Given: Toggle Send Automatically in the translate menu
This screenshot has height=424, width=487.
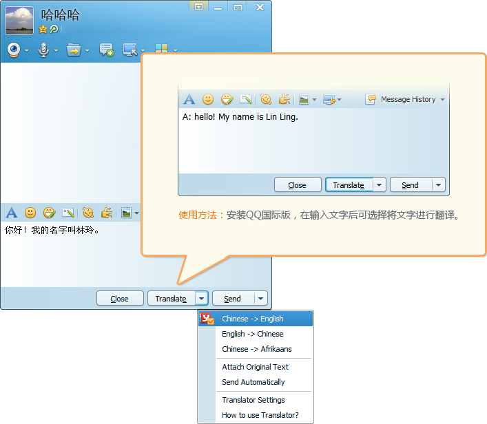Looking at the screenshot, I should coord(253,382).
